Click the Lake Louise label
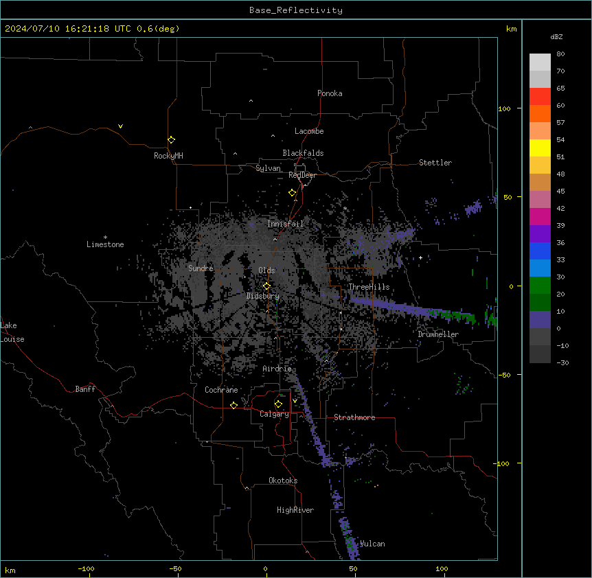592x578 pixels. pyautogui.click(x=12, y=332)
